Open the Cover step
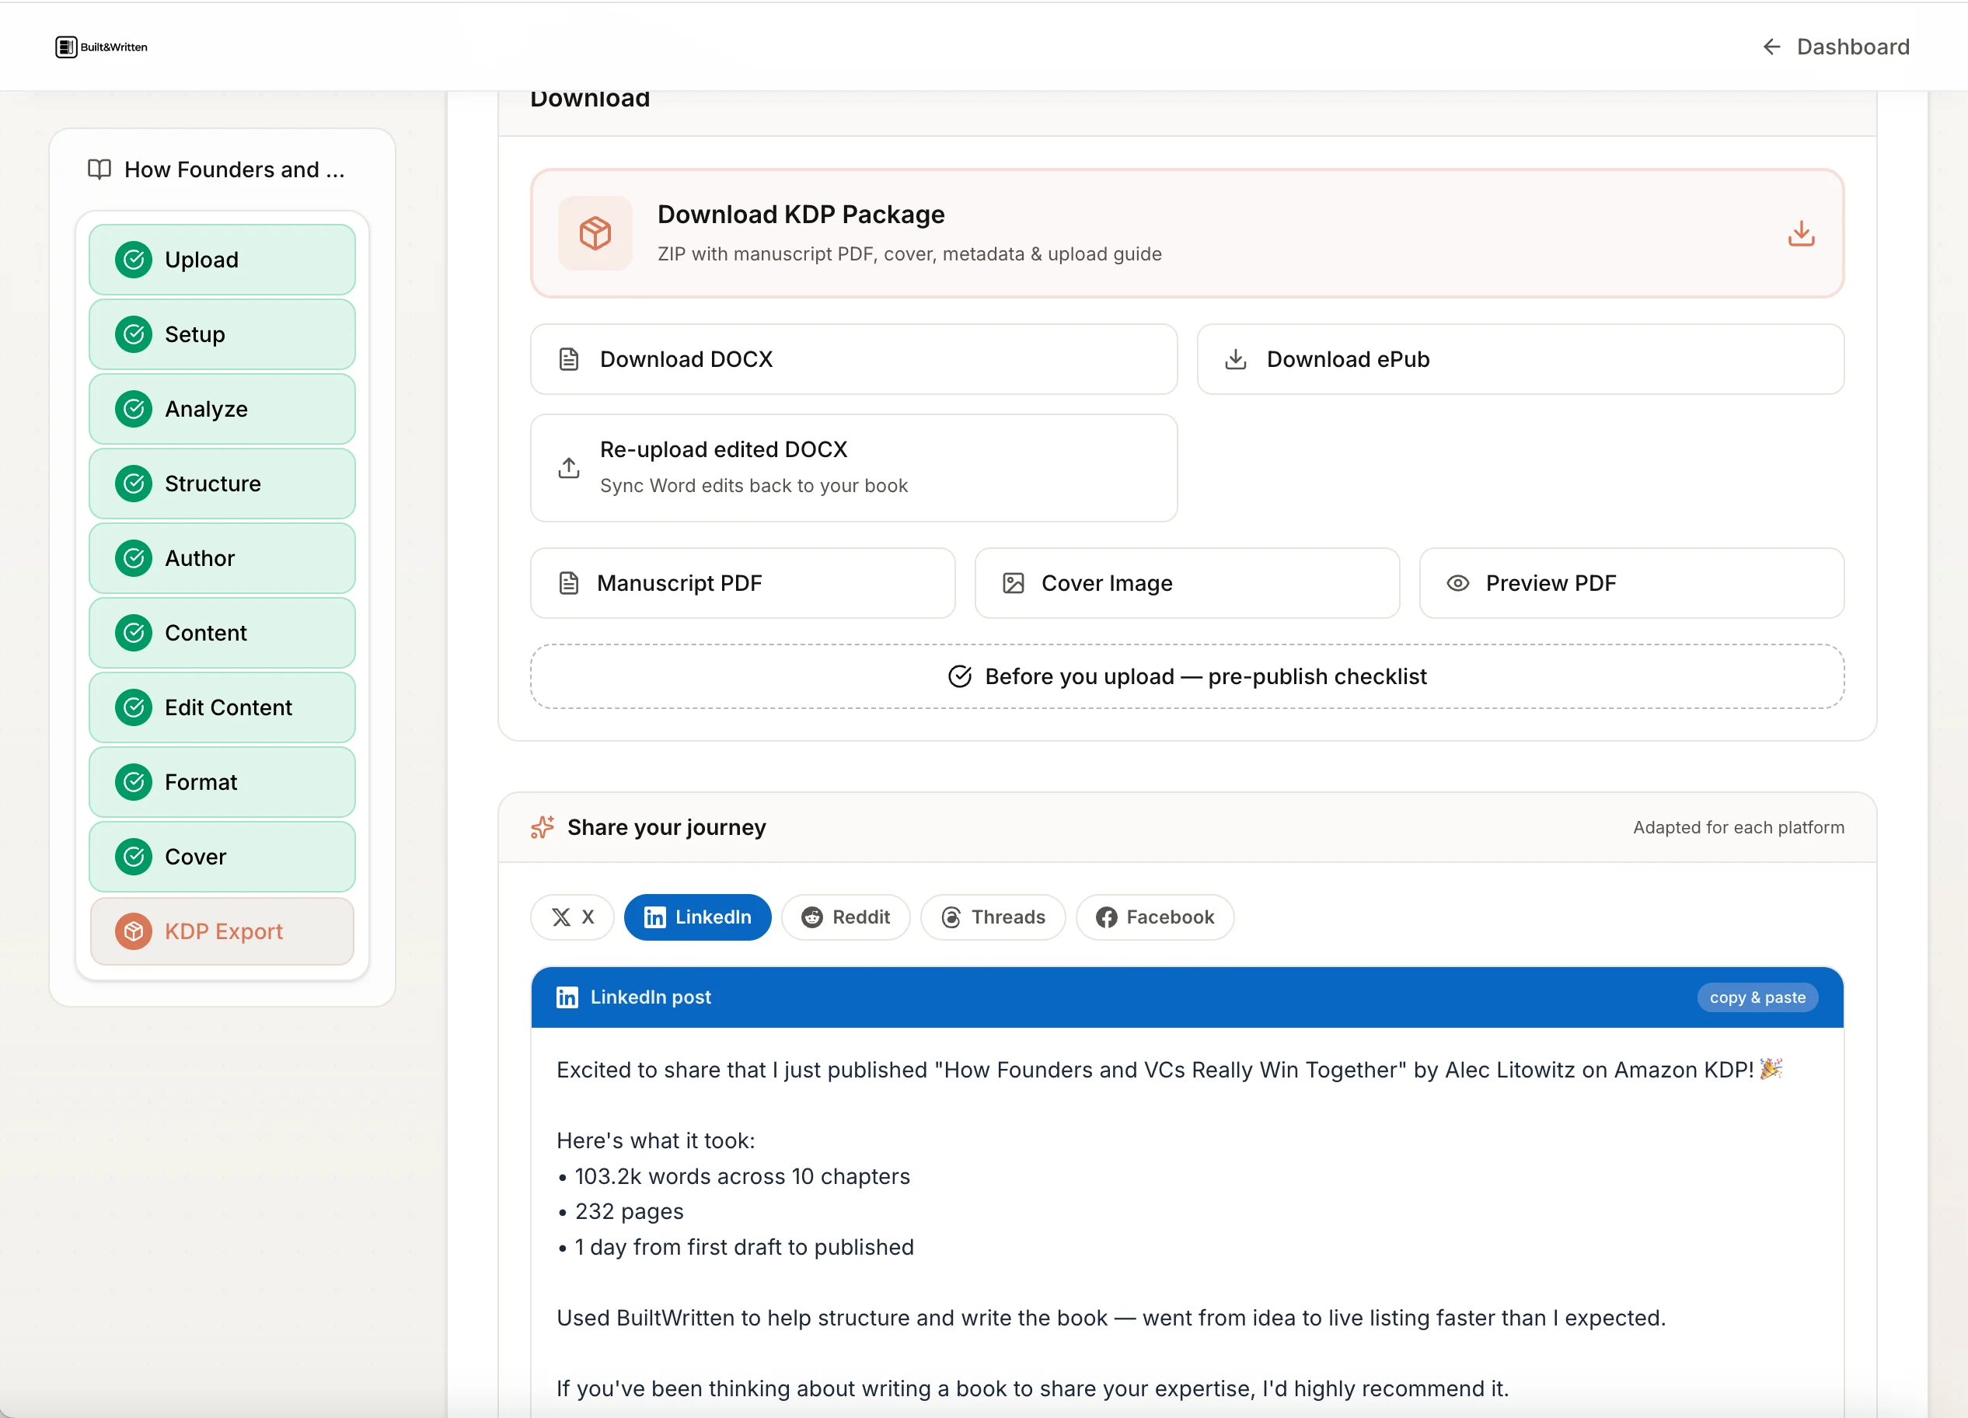 [x=222, y=857]
